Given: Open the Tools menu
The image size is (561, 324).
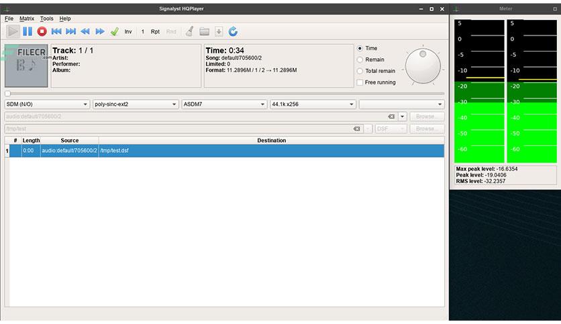Looking at the screenshot, I should click(x=46, y=19).
